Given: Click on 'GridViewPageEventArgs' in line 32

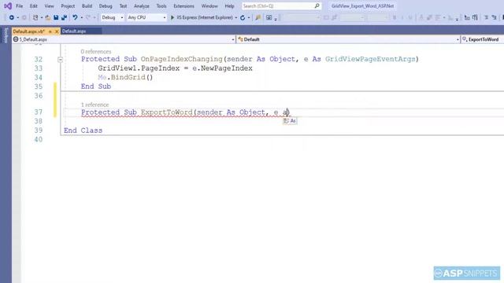Looking at the screenshot, I should [x=370, y=60].
